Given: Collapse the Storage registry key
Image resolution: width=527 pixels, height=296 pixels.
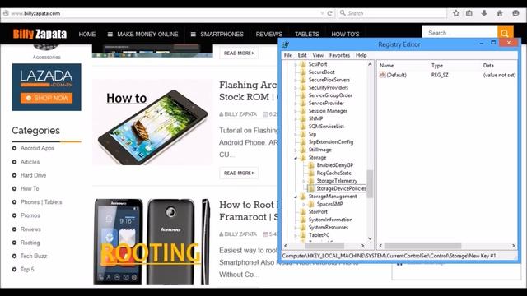Looking at the screenshot, I should tap(296, 157).
